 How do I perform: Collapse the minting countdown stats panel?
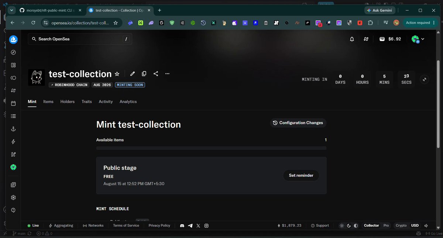click(425, 79)
